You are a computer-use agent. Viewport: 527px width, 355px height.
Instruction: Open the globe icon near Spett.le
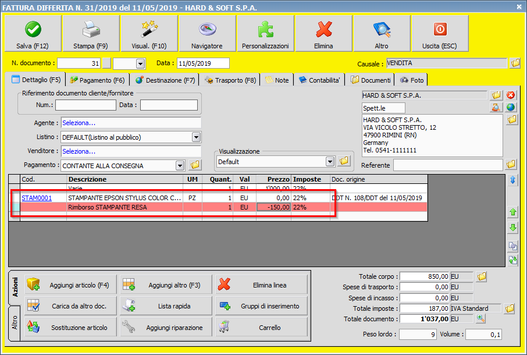click(511, 108)
